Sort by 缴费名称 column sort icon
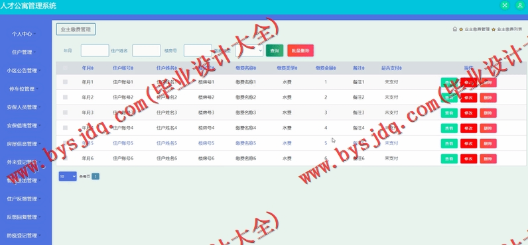The width and height of the screenshot is (528, 245). [255, 68]
